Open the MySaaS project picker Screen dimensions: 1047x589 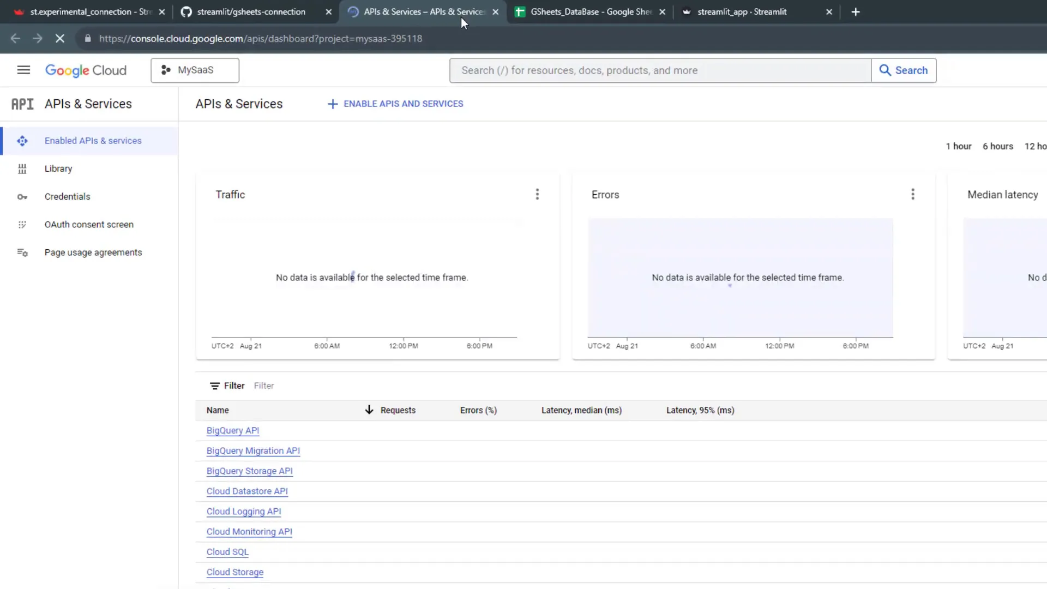pyautogui.click(x=195, y=70)
